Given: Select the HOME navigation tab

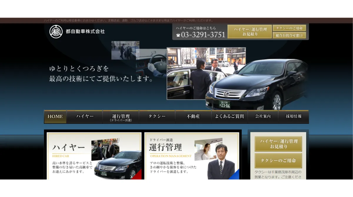Looking at the screenshot, I should (x=55, y=116).
